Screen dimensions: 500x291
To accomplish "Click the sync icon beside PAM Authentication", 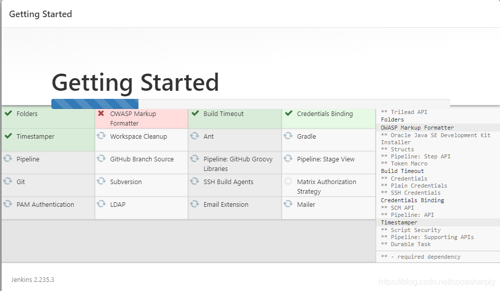I will pyautogui.click(x=8, y=204).
